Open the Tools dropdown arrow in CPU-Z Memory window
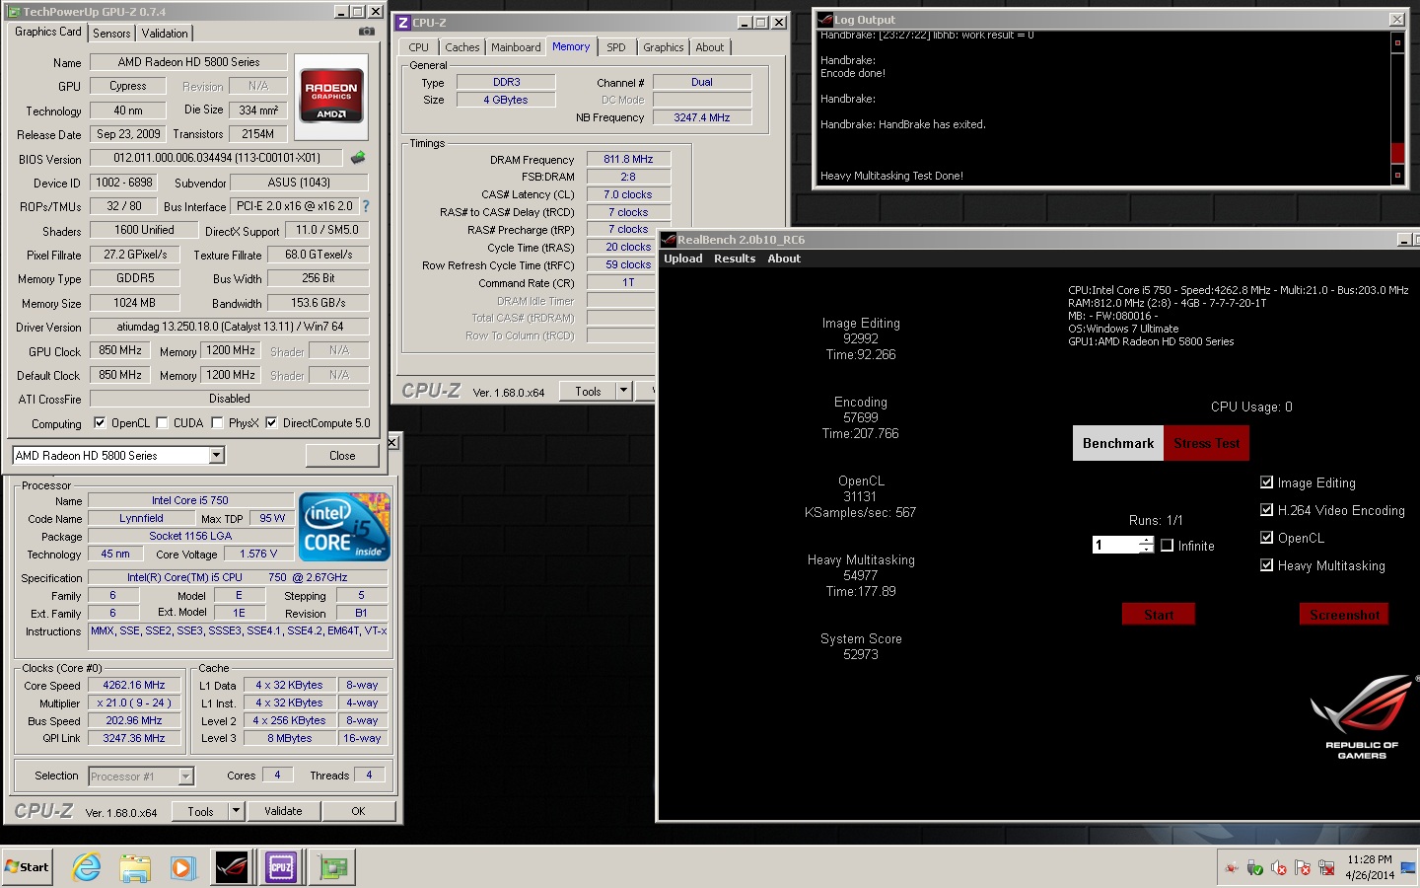1420x888 pixels. pyautogui.click(x=623, y=391)
